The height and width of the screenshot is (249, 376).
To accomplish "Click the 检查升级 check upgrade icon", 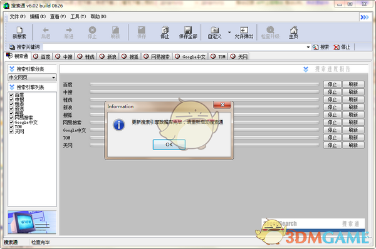I will tap(270, 30).
